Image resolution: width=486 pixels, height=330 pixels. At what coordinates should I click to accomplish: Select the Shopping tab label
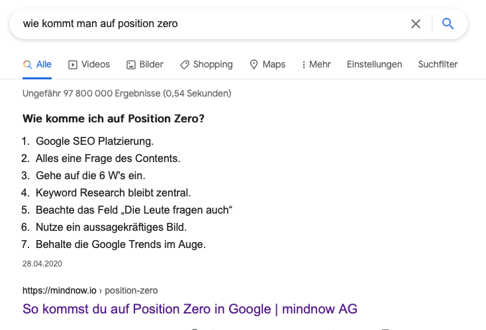(x=213, y=64)
